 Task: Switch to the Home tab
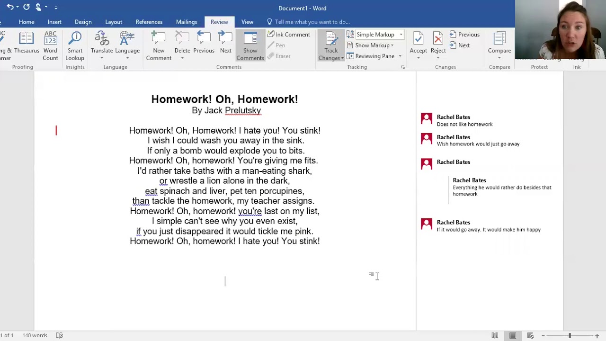click(27, 22)
